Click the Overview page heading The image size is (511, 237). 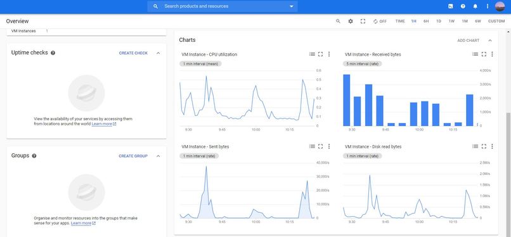click(x=17, y=21)
